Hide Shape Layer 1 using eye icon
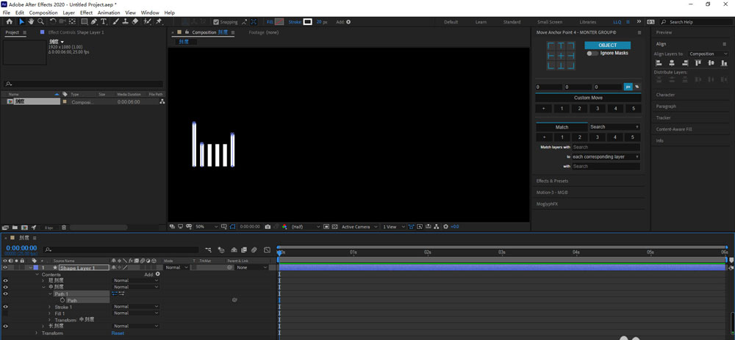The height and width of the screenshot is (340, 735). (x=5, y=267)
